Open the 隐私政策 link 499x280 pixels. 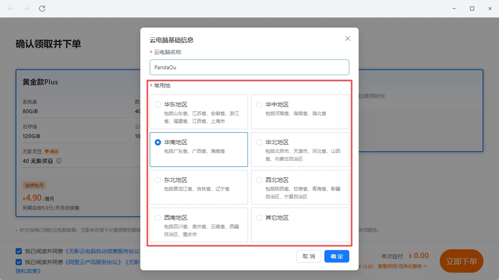click(28, 271)
